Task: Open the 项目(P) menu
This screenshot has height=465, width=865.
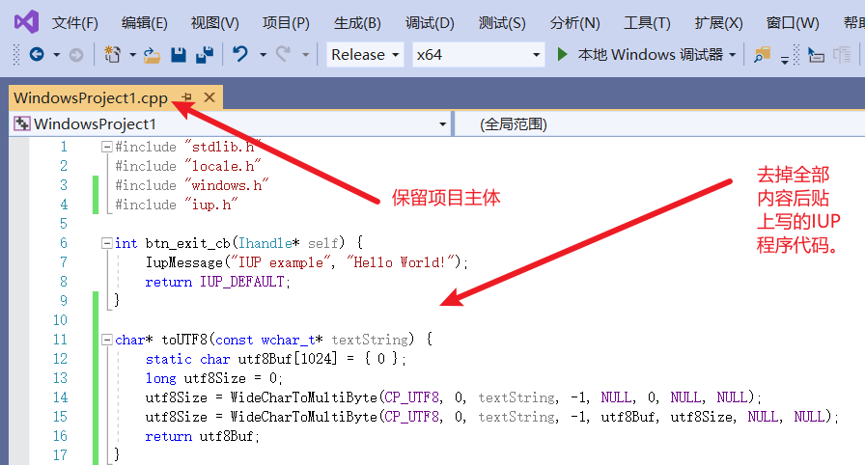Action: coord(286,23)
